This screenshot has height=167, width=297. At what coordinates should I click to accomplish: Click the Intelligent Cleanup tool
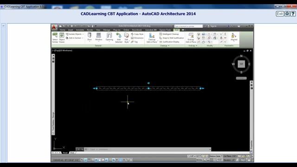pyautogui.click(x=169, y=34)
